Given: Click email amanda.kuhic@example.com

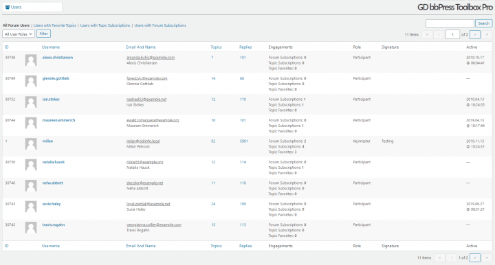Looking at the screenshot, I should tap(151, 58).
